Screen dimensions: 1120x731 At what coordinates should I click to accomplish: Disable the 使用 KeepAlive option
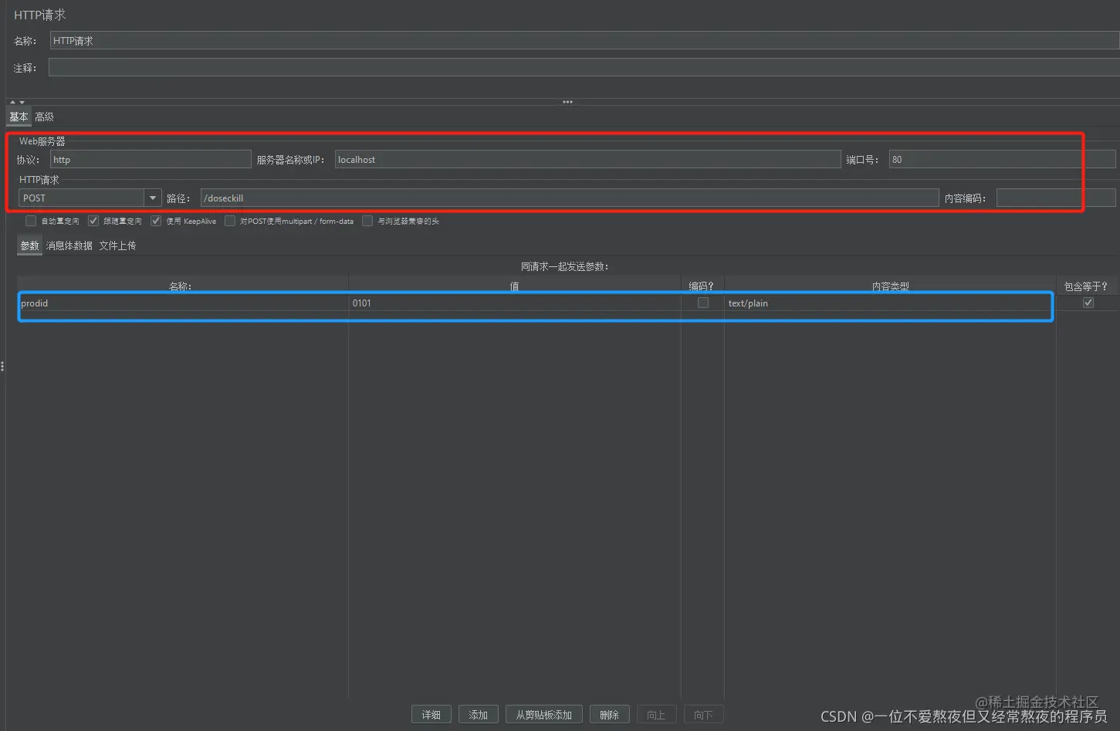tap(156, 221)
